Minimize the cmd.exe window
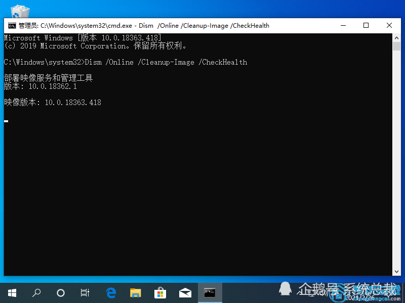The height and width of the screenshot is (303, 405). (343, 26)
